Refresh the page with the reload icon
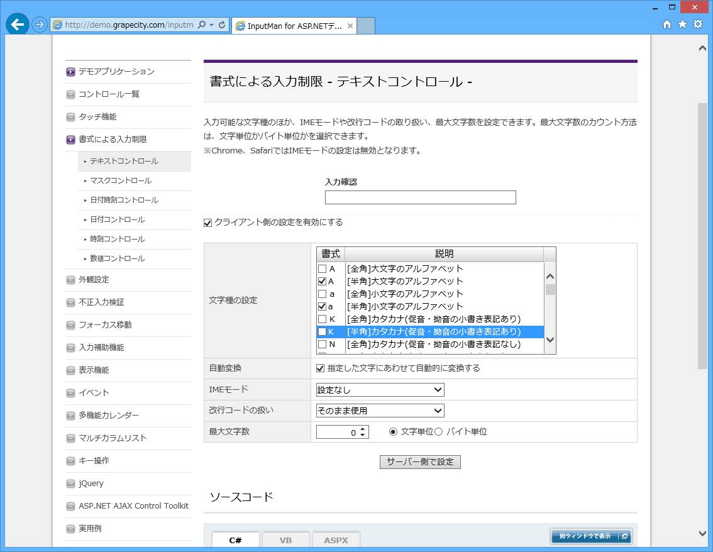 pos(222,25)
